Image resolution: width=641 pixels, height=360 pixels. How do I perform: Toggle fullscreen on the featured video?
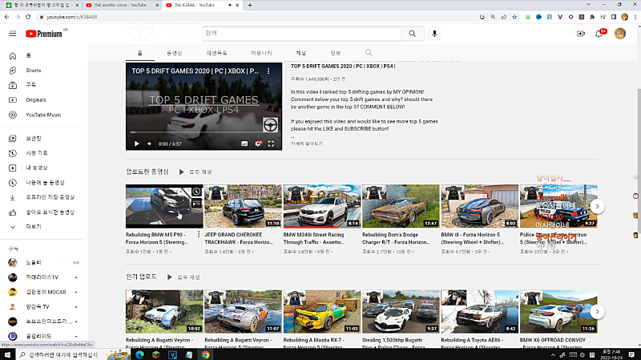pyautogui.click(x=272, y=144)
